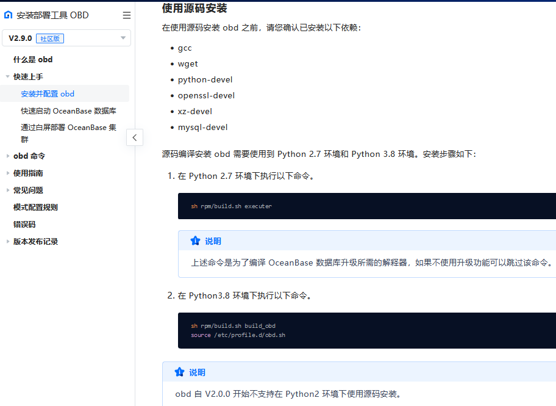The height and width of the screenshot is (406, 556).
Task: Click the mysql-devel list item
Action: (x=203, y=127)
